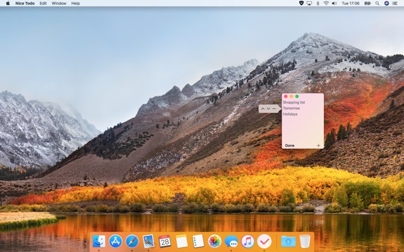Open the Window menu

click(59, 3)
